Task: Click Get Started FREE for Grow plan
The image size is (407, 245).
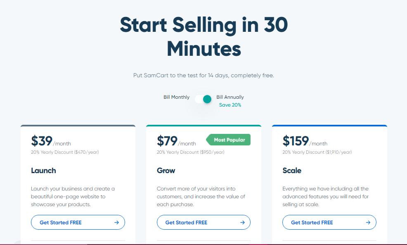Action: coord(186,222)
